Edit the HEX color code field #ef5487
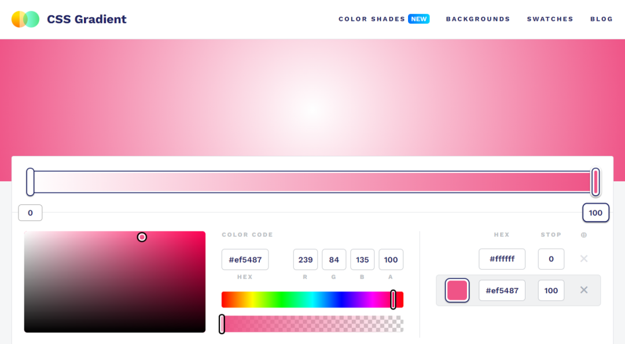Viewport: 625px width, 344px height. [x=245, y=260]
